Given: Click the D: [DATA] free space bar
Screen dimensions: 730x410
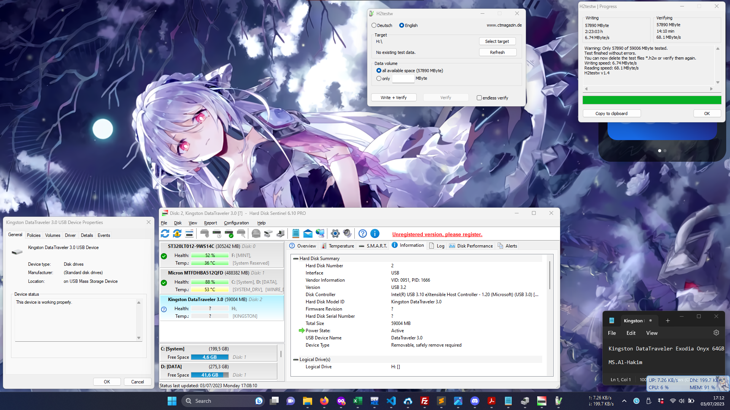Looking at the screenshot, I should 210,375.
